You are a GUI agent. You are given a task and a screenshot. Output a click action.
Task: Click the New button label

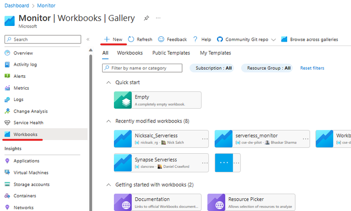[x=117, y=40]
